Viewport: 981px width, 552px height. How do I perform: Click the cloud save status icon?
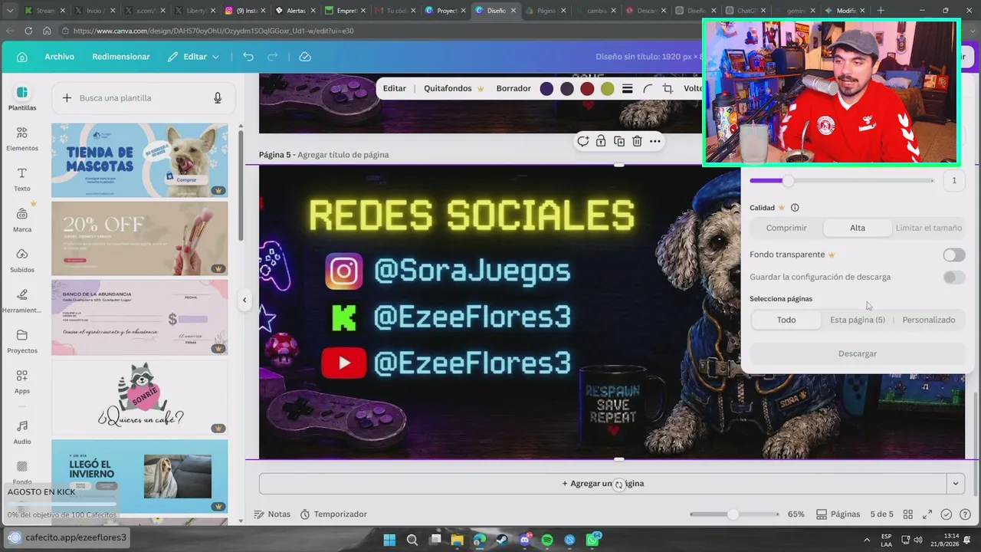[305, 57]
